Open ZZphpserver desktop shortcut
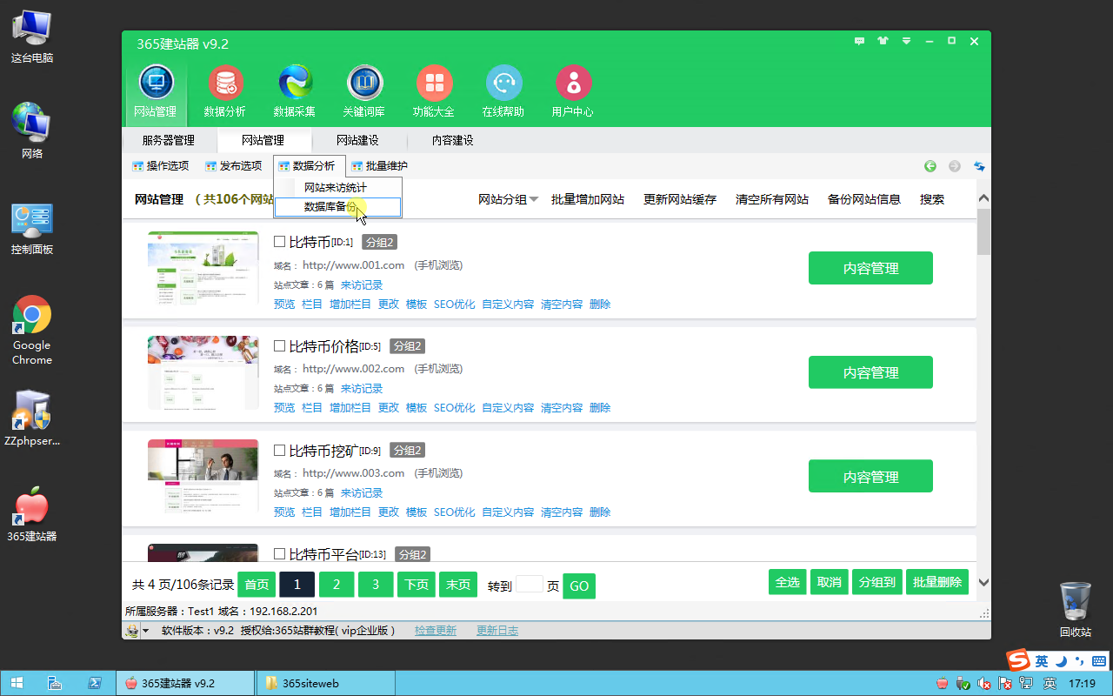1113x696 pixels. point(32,419)
